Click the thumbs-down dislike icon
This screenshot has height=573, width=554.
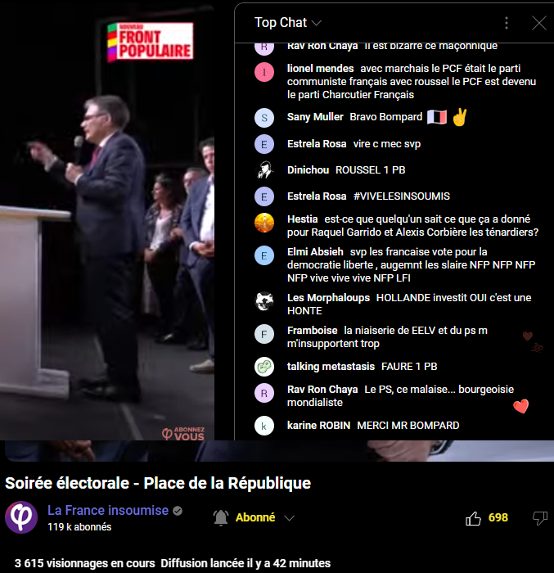(x=540, y=518)
